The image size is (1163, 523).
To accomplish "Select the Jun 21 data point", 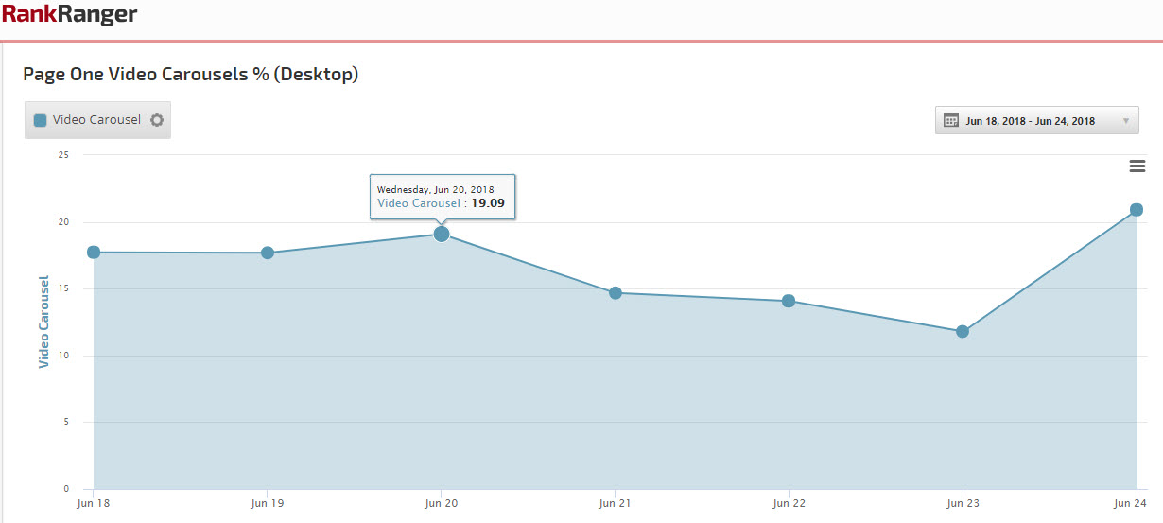I will point(616,293).
